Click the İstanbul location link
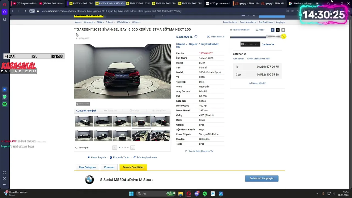 [181, 44]
